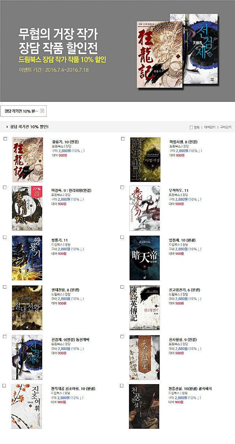The width and height of the screenshot is (235, 444).
Task: Check the box beside 광룡기 10
Action: tap(5, 139)
